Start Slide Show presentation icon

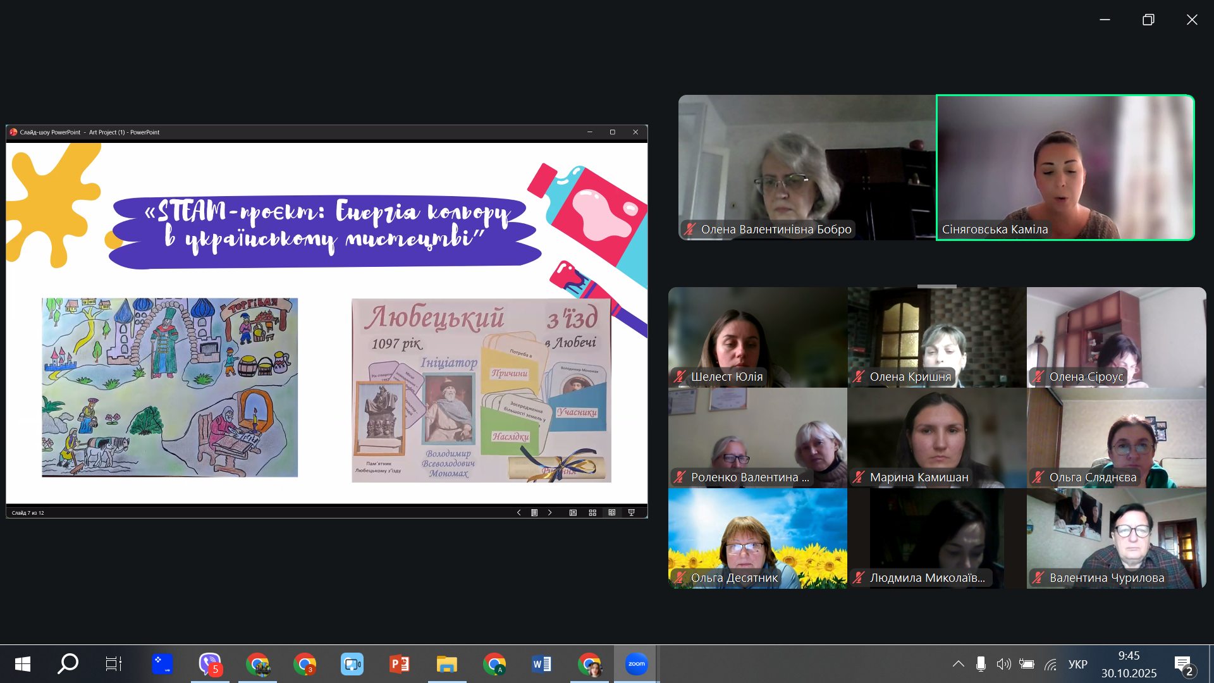coord(631,513)
